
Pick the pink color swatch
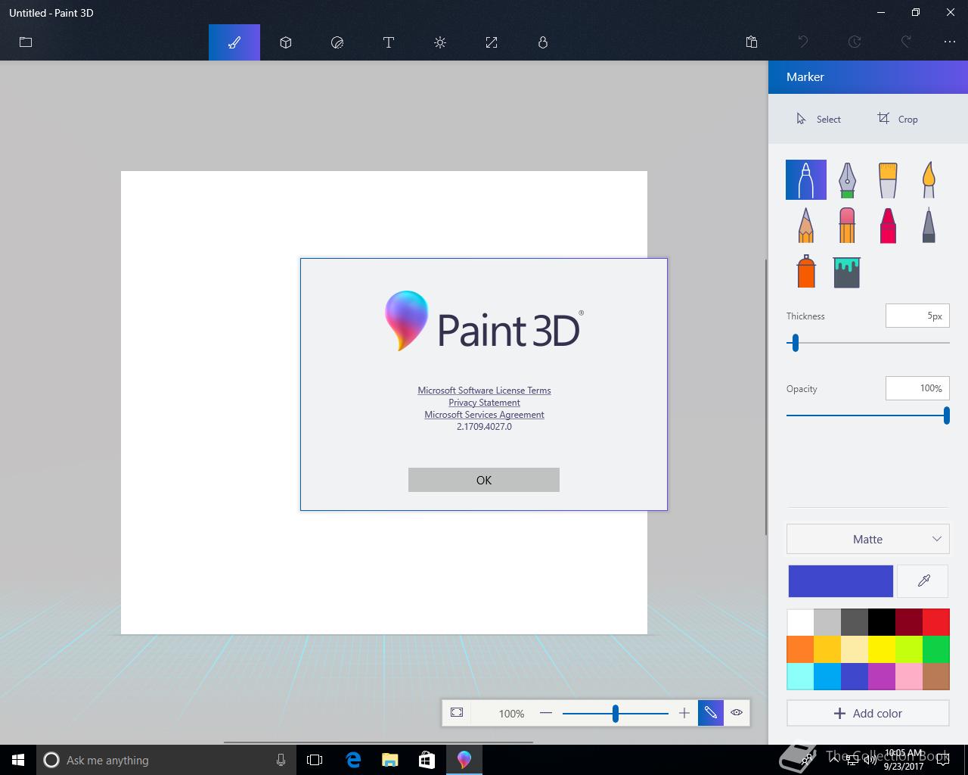tap(909, 677)
